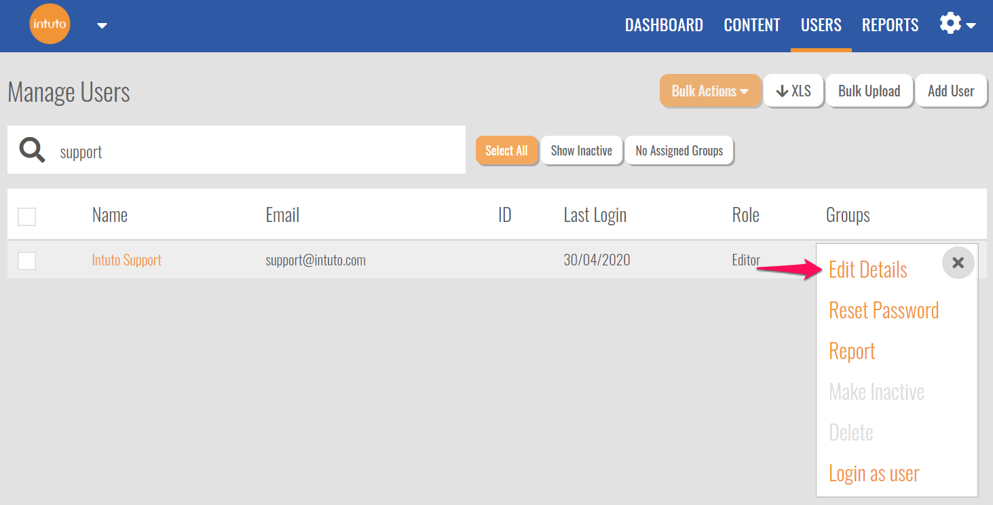
Task: Go to the Dashboard tab
Action: (x=664, y=25)
